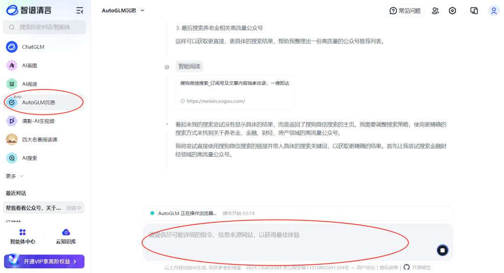Click the AutoGLM沉思 Beta icon
The height and width of the screenshot is (273, 504).
click(12, 102)
